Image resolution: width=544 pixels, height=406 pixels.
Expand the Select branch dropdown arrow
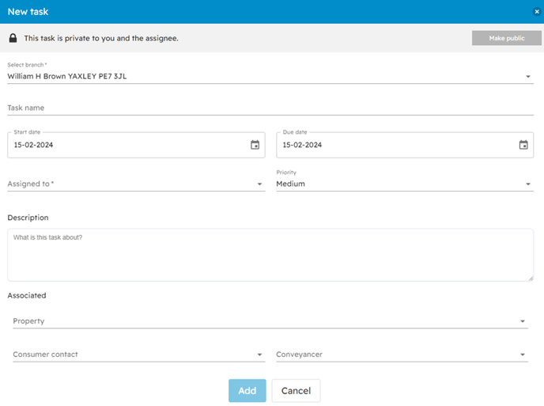pyautogui.click(x=528, y=77)
